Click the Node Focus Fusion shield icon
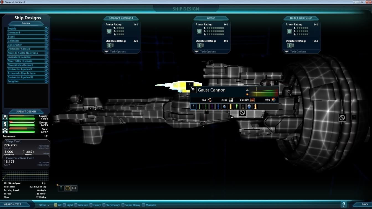The height and width of the screenshot is (209, 372). click(x=289, y=32)
